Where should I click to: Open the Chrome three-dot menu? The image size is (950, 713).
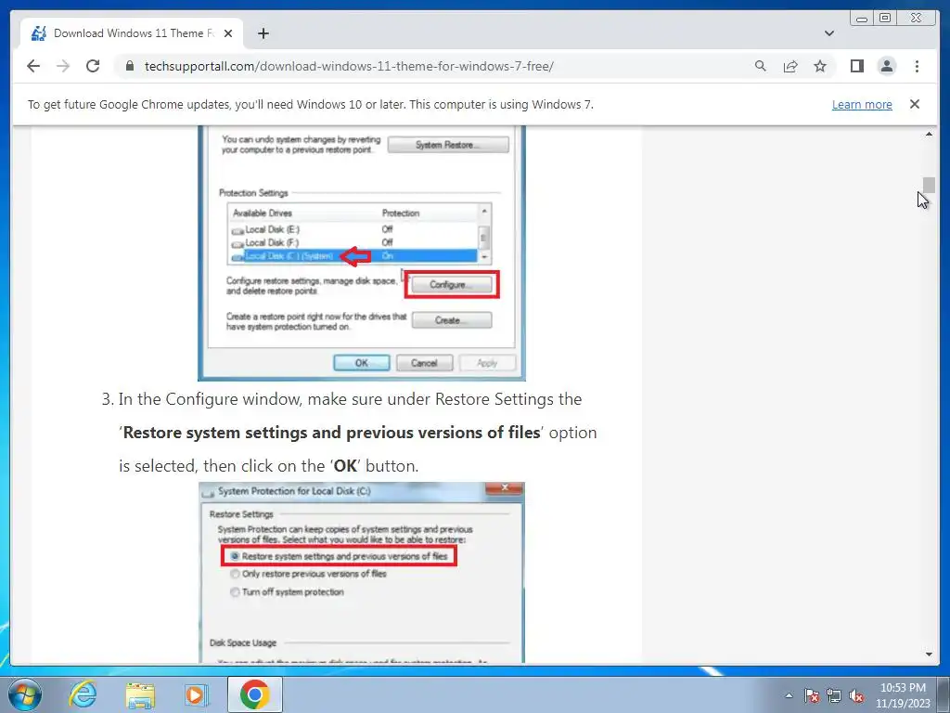tap(917, 66)
